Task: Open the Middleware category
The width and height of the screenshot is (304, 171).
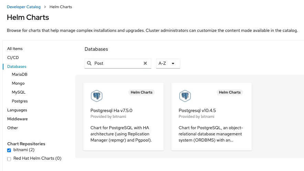Action: point(18,119)
